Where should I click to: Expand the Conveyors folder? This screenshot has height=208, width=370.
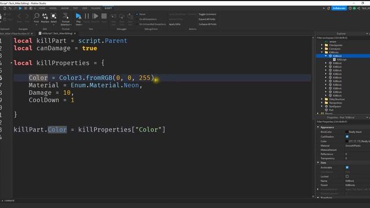pos(322,49)
